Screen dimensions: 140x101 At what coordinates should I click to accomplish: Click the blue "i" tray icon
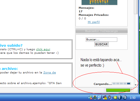[x=120, y=97]
